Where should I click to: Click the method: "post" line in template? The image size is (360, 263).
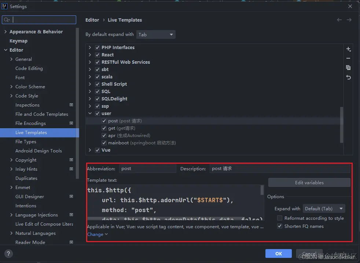(x=129, y=210)
